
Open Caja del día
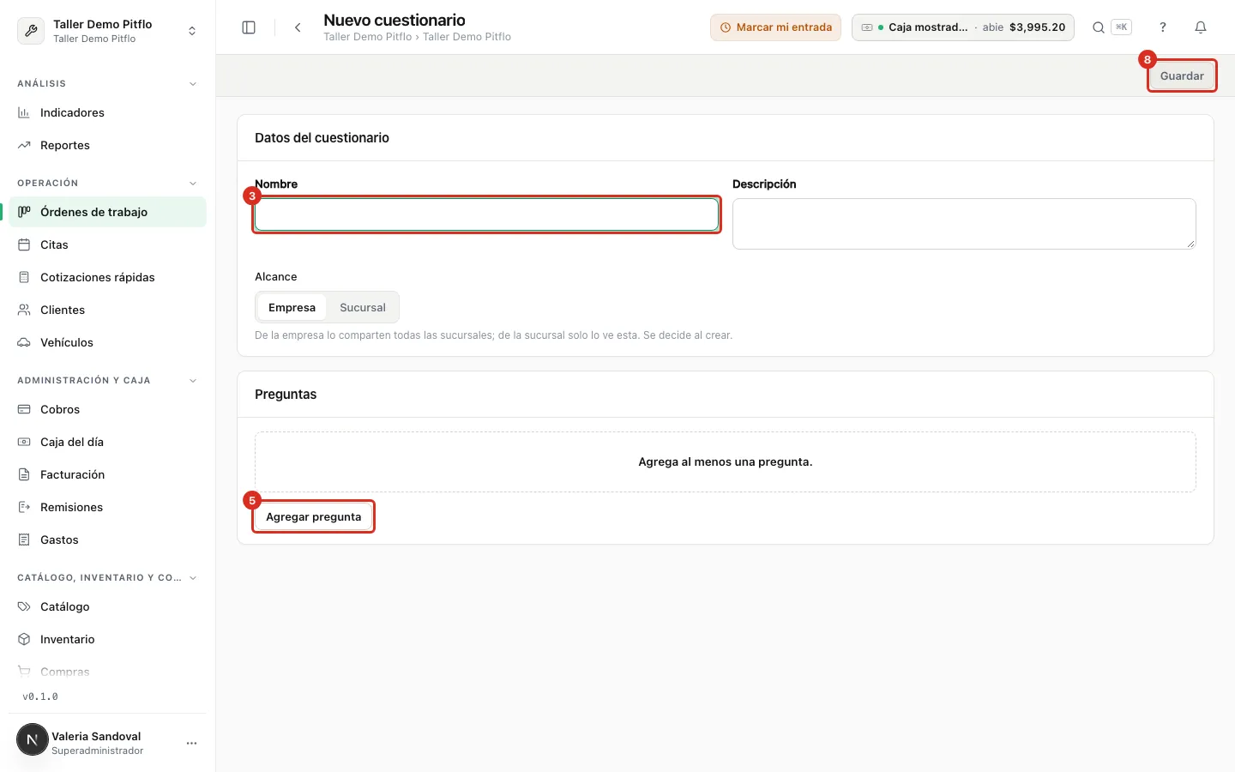pyautogui.click(x=108, y=442)
